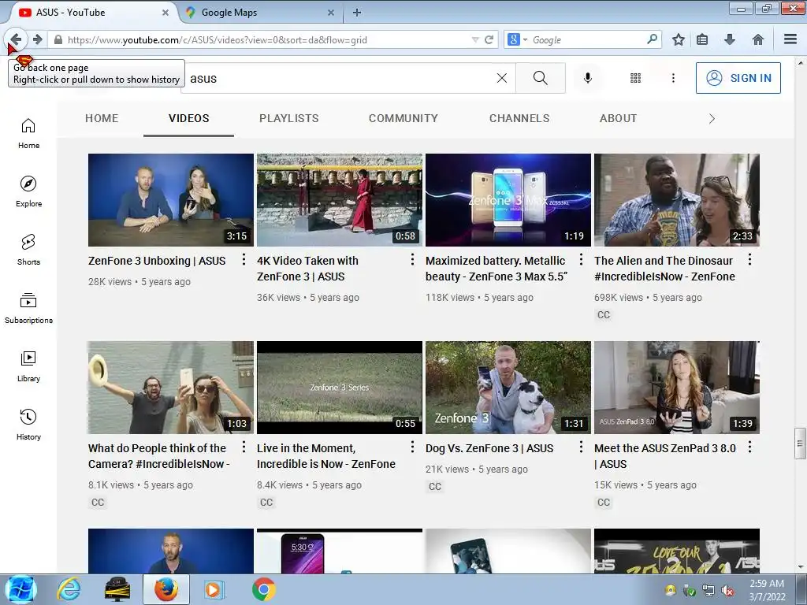Play the Alien and Dinosaur thumbnail
Screen dimensions: 807x605
[677, 200]
